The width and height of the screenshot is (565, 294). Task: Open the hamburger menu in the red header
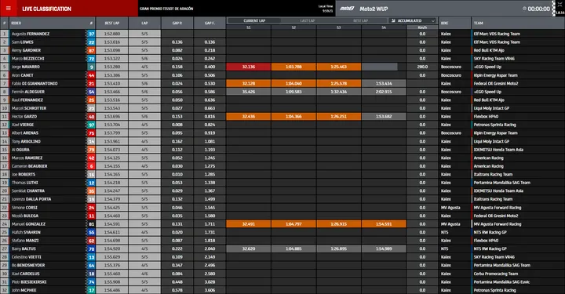tap(9, 9)
